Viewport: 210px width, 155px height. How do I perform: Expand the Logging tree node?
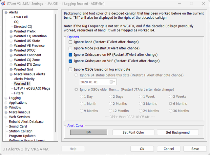tap(6, 98)
